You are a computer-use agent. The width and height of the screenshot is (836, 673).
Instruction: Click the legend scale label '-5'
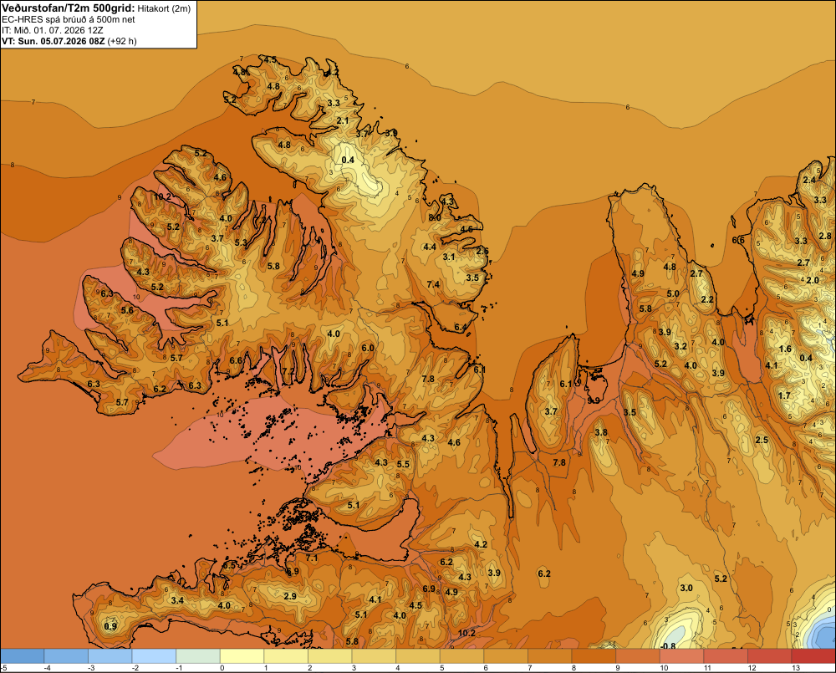pyautogui.click(x=3, y=668)
